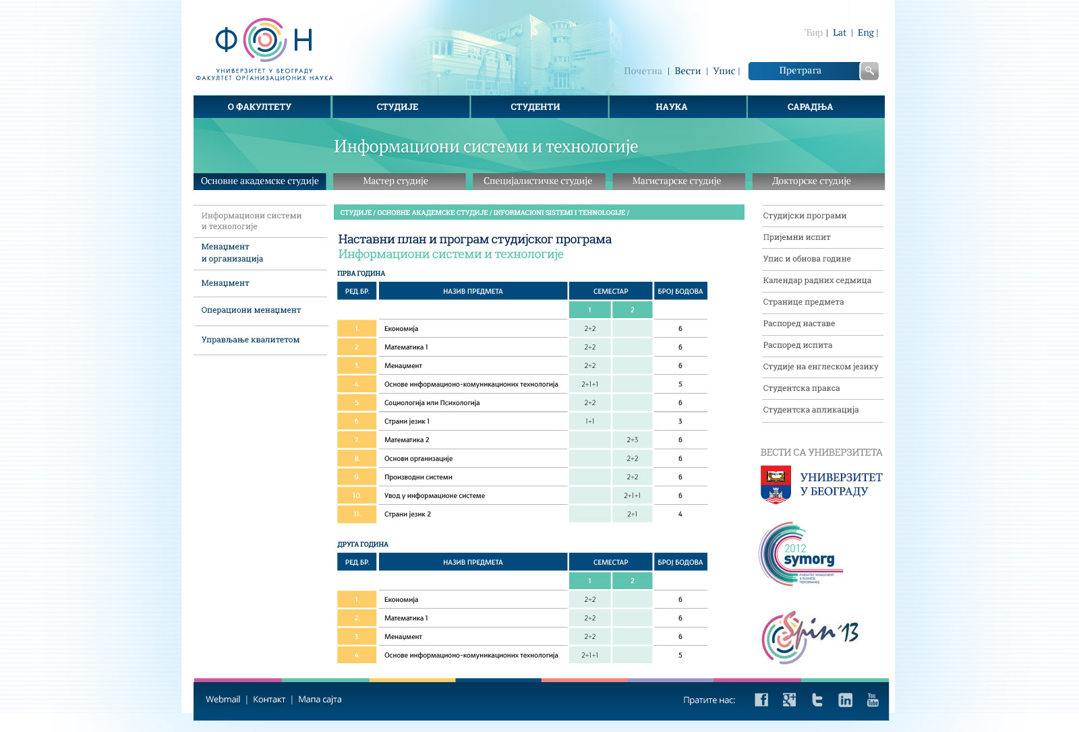This screenshot has height=732, width=1079.
Task: Open the СТУДИЈЕ main menu
Action: tap(398, 106)
